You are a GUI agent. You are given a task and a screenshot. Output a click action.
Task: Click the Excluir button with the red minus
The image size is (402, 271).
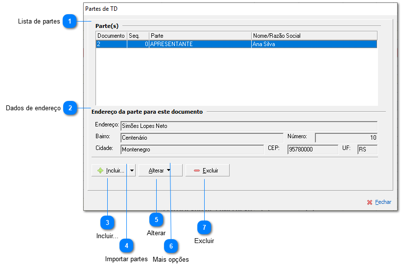[x=207, y=171]
